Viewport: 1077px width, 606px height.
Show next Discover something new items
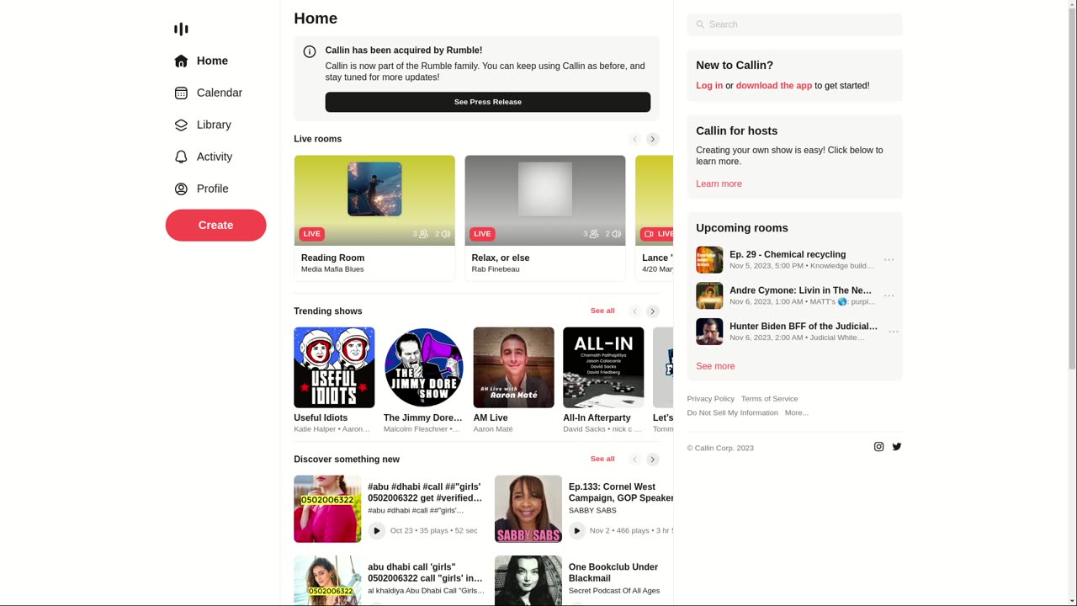653,460
